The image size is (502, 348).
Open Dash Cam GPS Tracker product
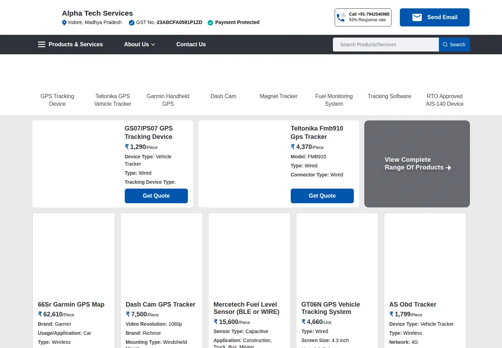pos(160,304)
